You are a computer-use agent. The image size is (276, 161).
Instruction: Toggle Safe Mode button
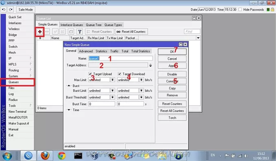pyautogui.click(x=26, y=9)
